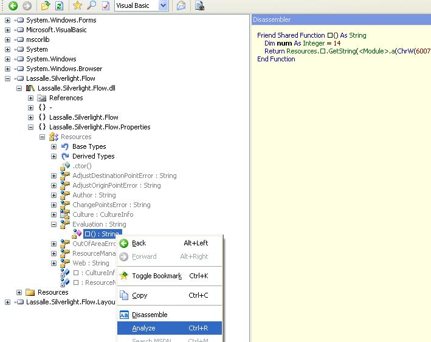Viewport: 431px width, 342px height.
Task: Click the envelope toolbar icon
Action: (181, 5)
